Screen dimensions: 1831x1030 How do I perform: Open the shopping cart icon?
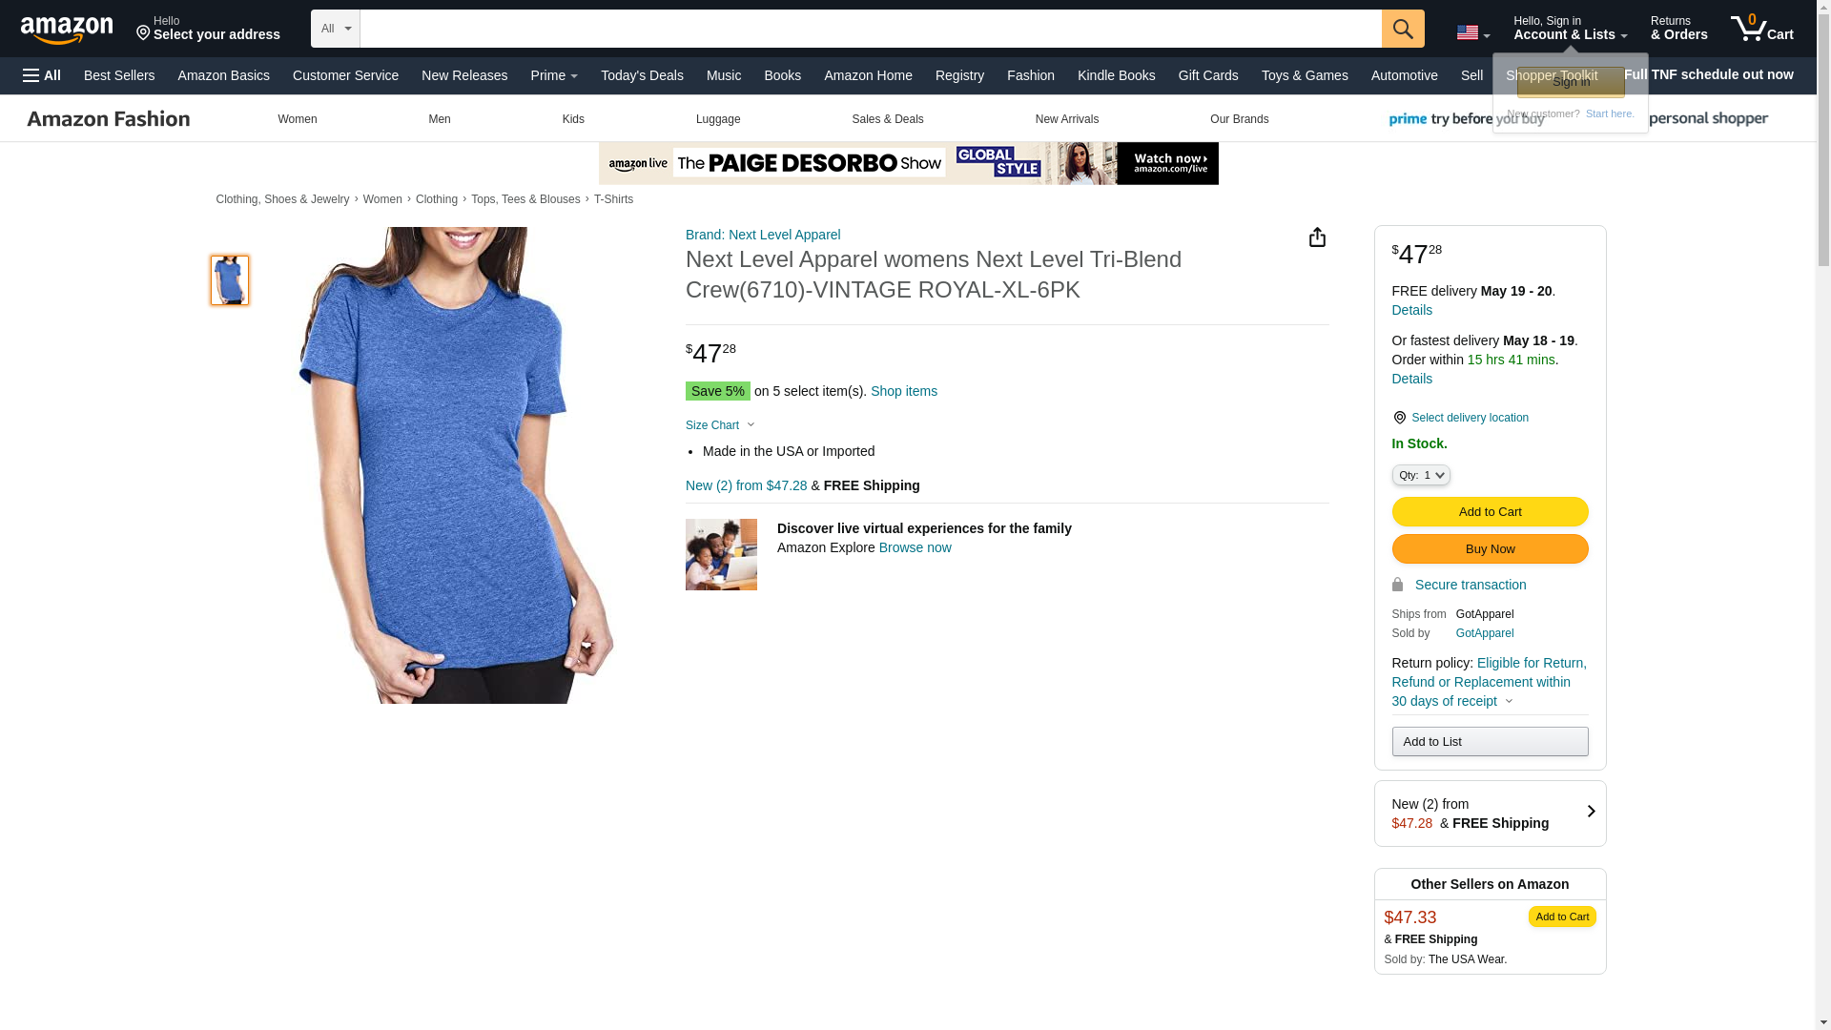1761,29
